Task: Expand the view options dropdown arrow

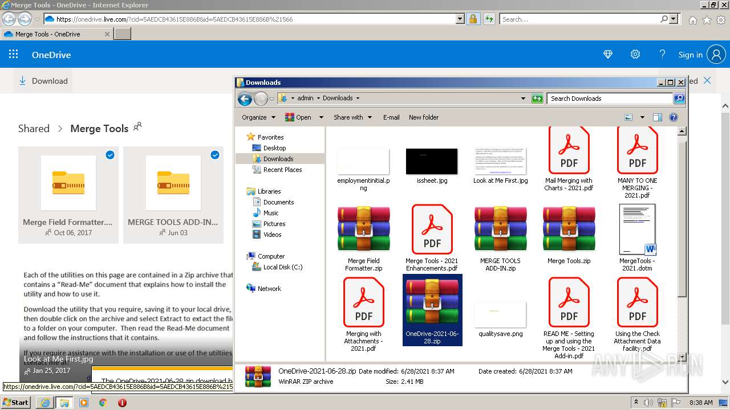Action: 642,117
